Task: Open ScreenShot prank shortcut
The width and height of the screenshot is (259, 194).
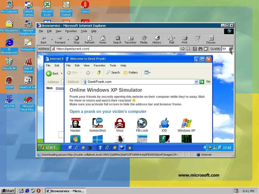Action: 97,125
